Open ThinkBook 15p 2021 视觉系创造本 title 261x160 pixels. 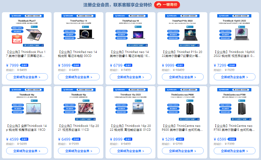79,128
